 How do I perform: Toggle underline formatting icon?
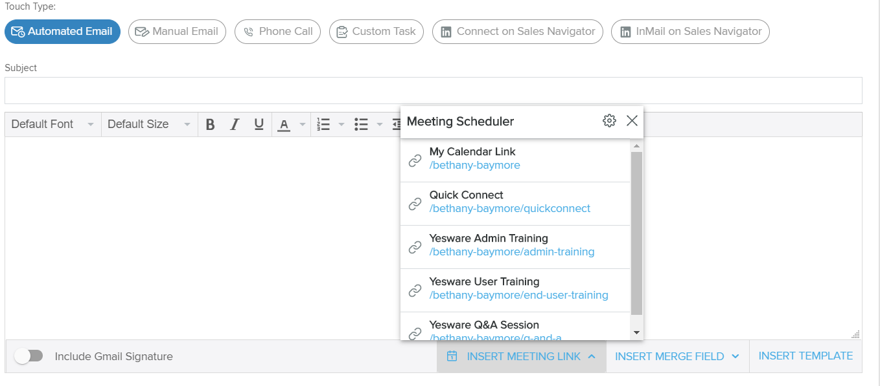tap(259, 125)
